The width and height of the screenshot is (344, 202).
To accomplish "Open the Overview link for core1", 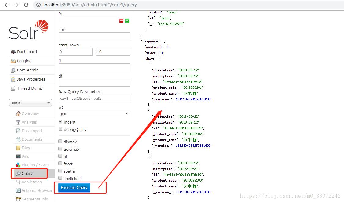I will click(x=30, y=114).
